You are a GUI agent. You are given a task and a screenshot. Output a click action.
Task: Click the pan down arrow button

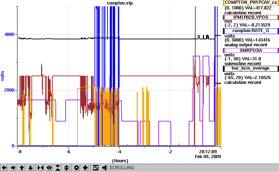(x=31, y=168)
